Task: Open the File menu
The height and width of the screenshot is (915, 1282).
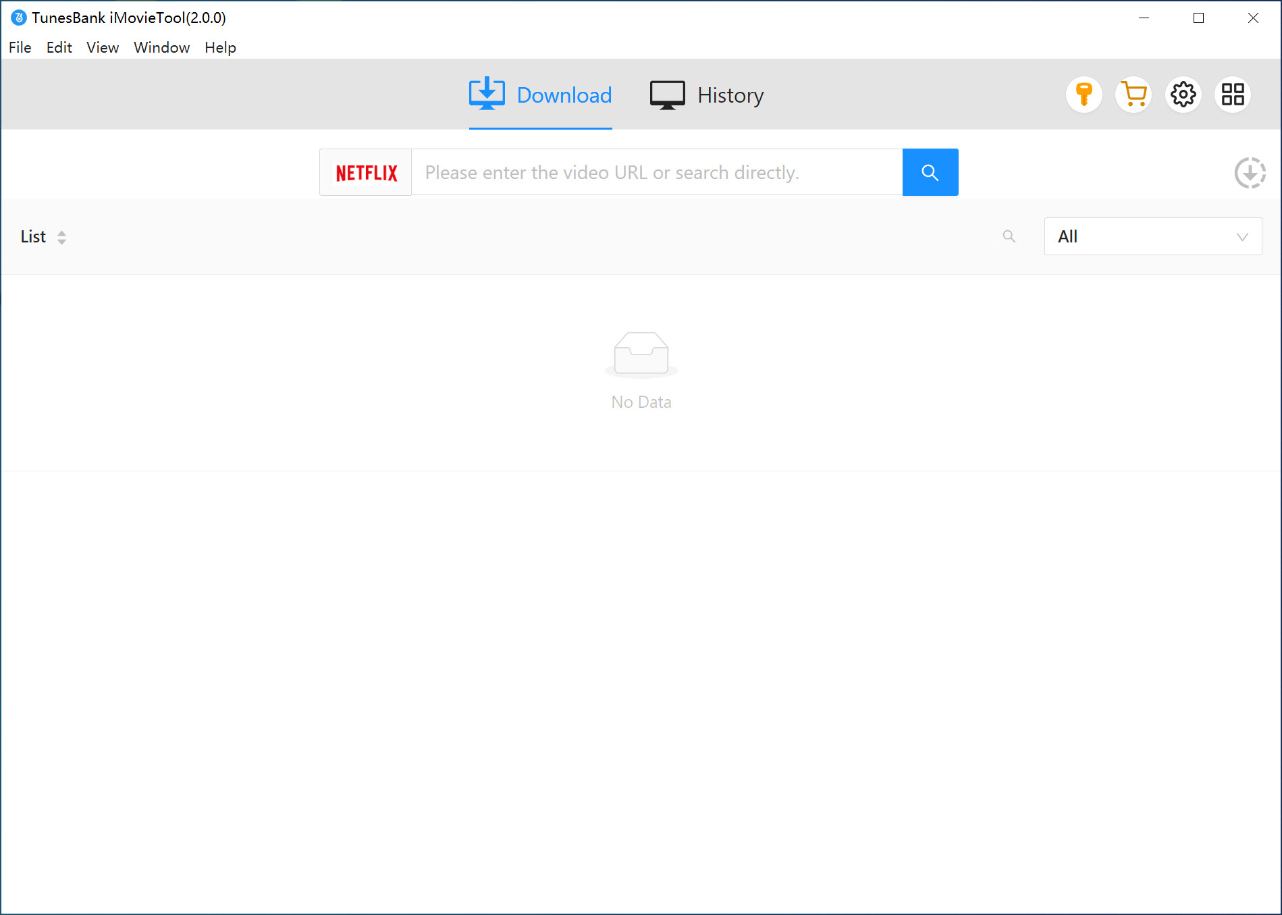Action: [x=20, y=47]
